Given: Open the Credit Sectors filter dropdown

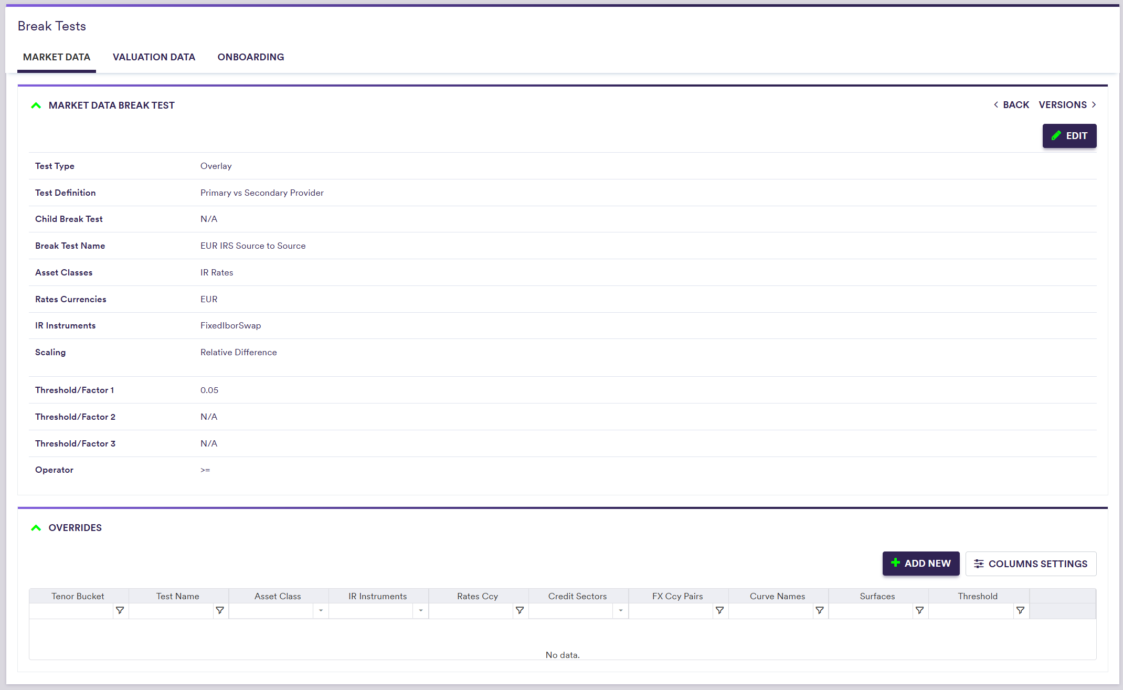Looking at the screenshot, I should tap(620, 610).
